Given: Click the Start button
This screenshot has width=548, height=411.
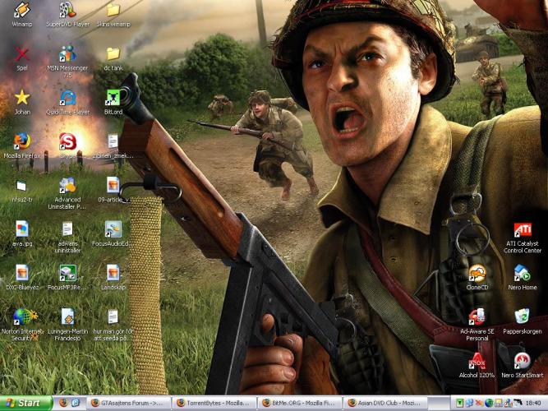Looking at the screenshot, I should (25, 403).
